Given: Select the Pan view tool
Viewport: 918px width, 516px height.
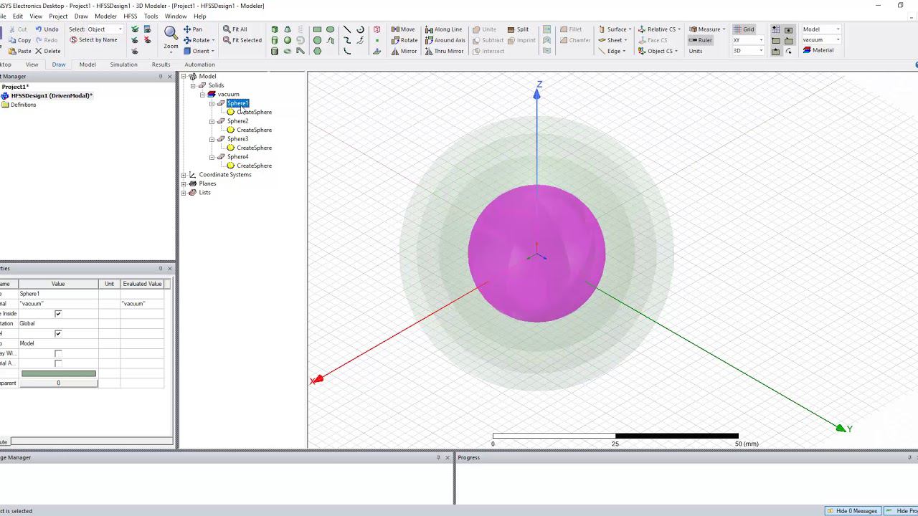Looking at the screenshot, I should point(192,29).
